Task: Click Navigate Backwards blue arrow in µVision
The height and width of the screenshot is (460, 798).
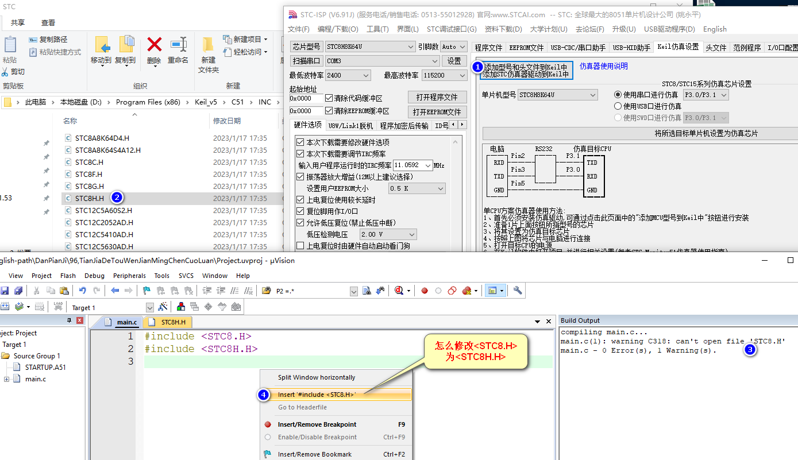Action: tap(115, 291)
